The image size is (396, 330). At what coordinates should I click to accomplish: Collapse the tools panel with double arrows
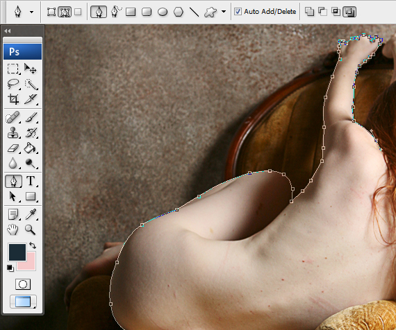pyautogui.click(x=8, y=31)
